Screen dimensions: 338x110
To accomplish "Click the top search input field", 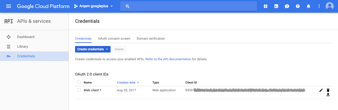I will pyautogui.click(x=188, y=6).
